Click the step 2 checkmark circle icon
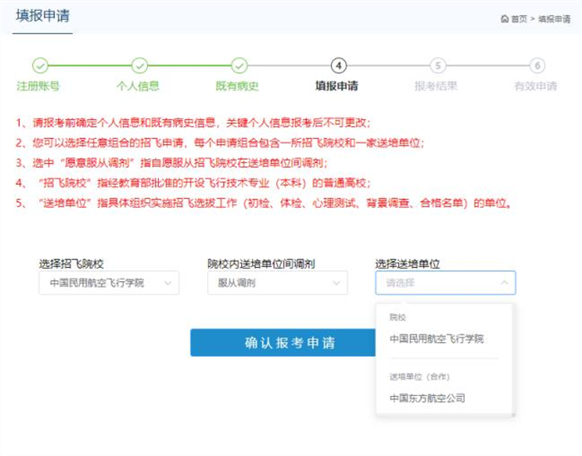582x456 pixels. click(140, 66)
